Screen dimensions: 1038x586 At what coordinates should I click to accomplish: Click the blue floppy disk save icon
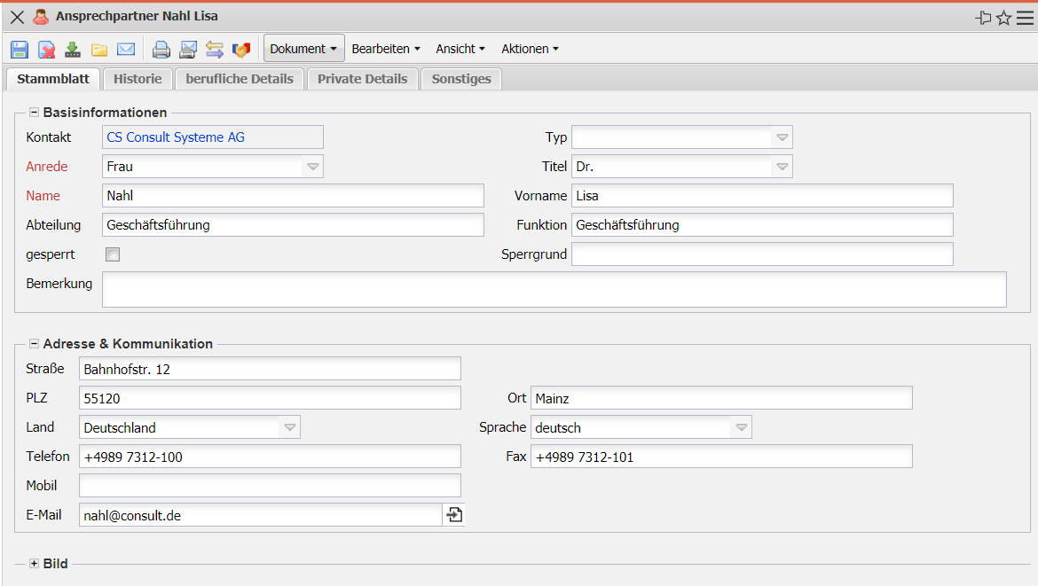point(20,50)
